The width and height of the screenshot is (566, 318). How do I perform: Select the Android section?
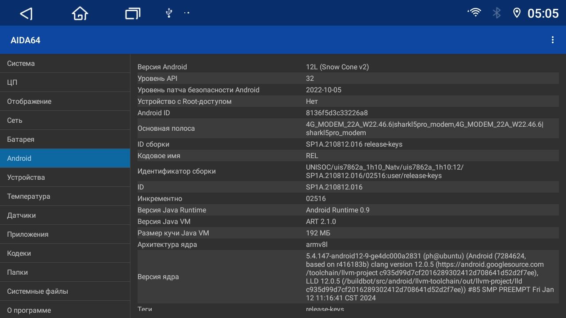tap(65, 158)
